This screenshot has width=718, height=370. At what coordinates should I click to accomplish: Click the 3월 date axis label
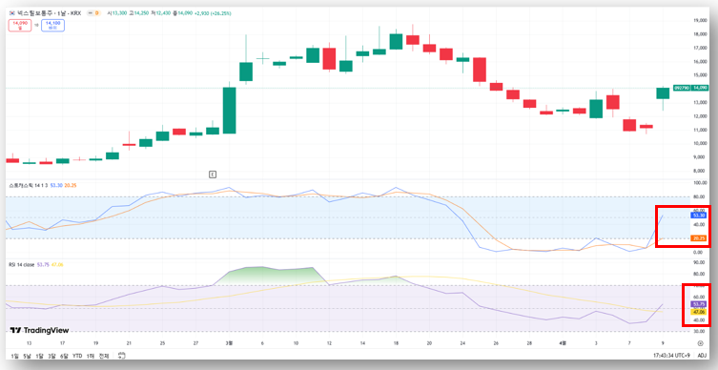[x=229, y=343]
